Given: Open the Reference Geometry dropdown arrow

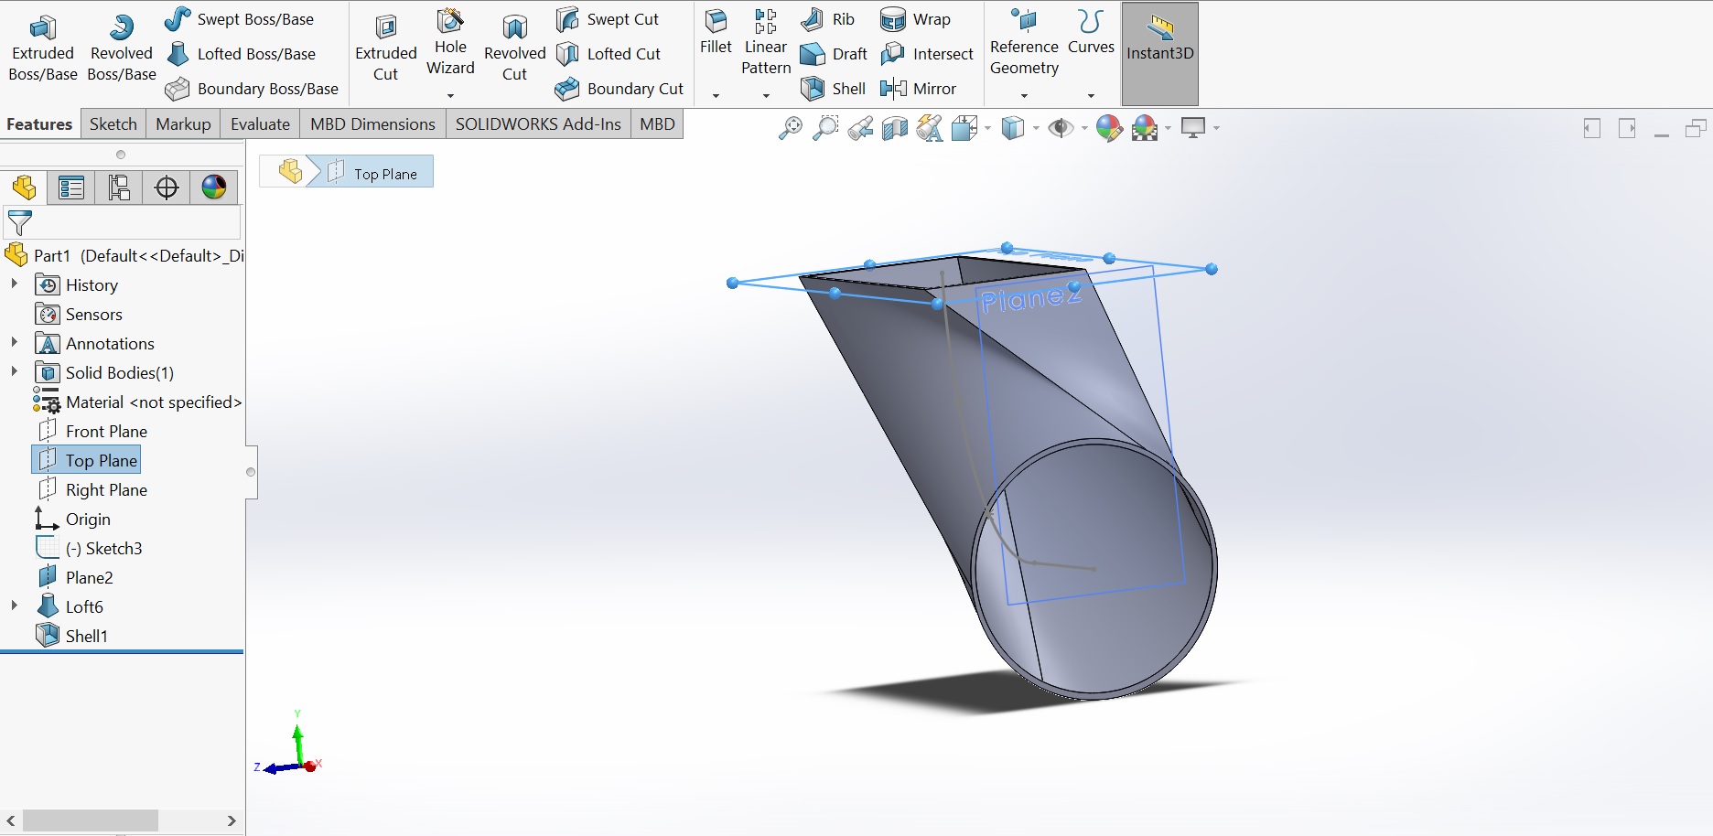Looking at the screenshot, I should [1023, 94].
